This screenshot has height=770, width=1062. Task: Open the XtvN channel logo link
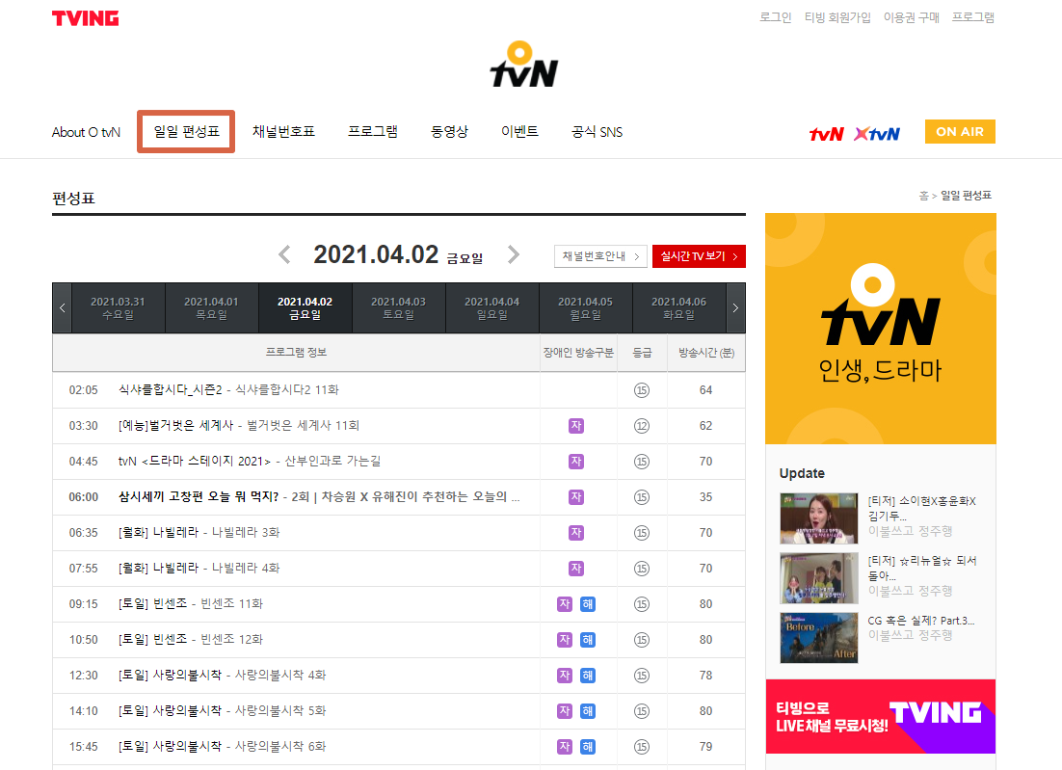click(x=876, y=133)
